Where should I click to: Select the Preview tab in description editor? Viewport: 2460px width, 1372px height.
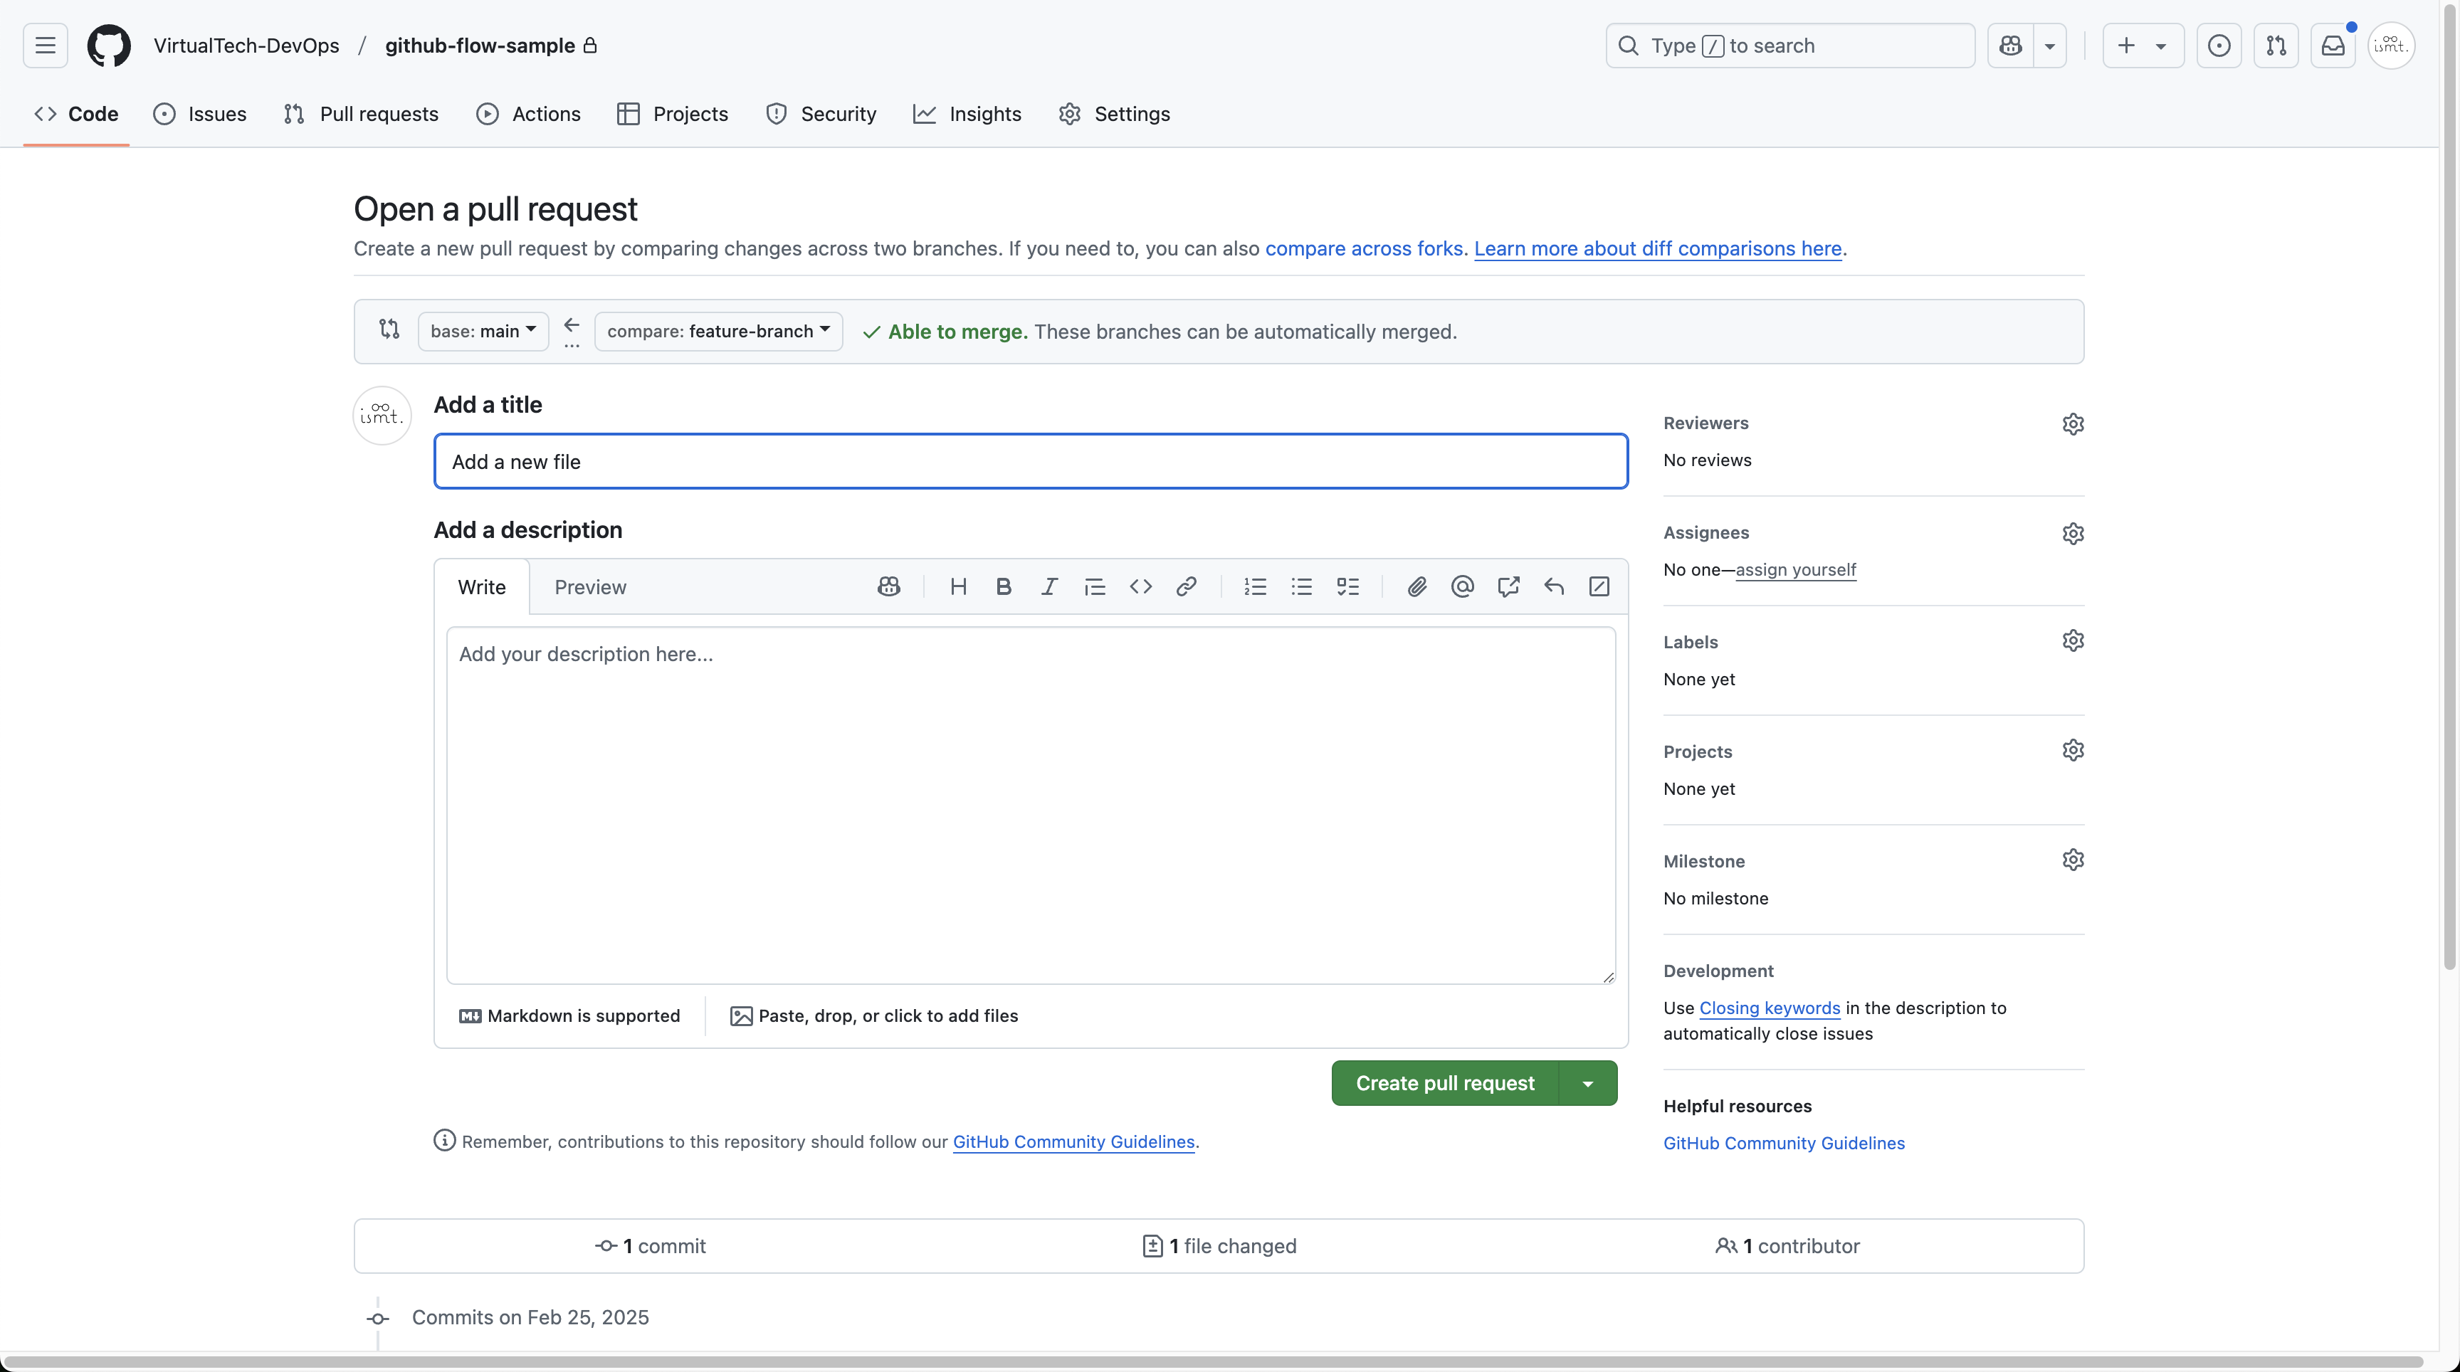point(590,587)
